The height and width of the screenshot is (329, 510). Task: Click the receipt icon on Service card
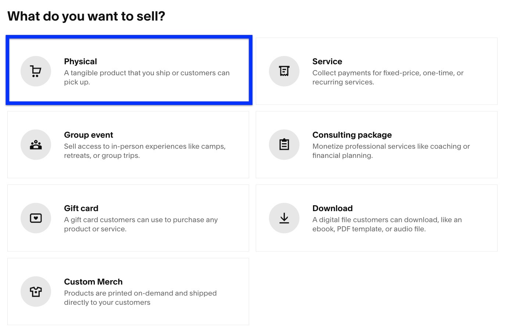pyautogui.click(x=284, y=71)
